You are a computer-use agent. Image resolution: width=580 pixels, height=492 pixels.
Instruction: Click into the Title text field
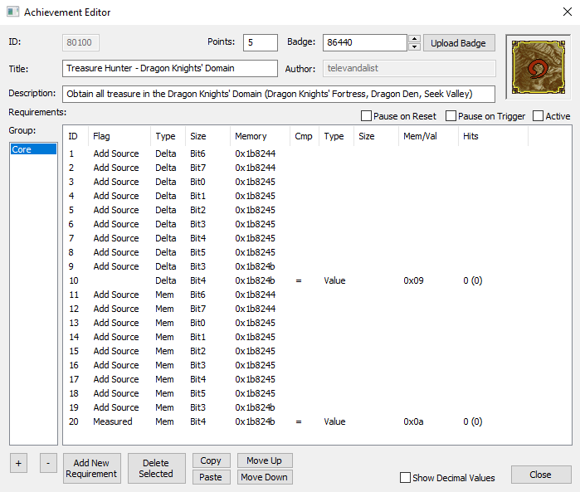coord(170,68)
